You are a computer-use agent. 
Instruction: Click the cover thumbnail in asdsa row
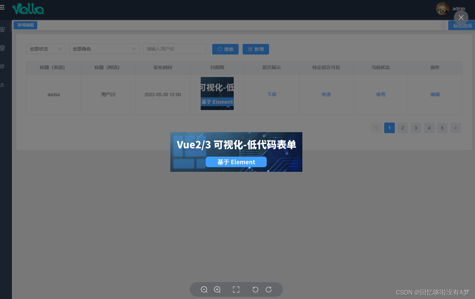click(x=217, y=93)
